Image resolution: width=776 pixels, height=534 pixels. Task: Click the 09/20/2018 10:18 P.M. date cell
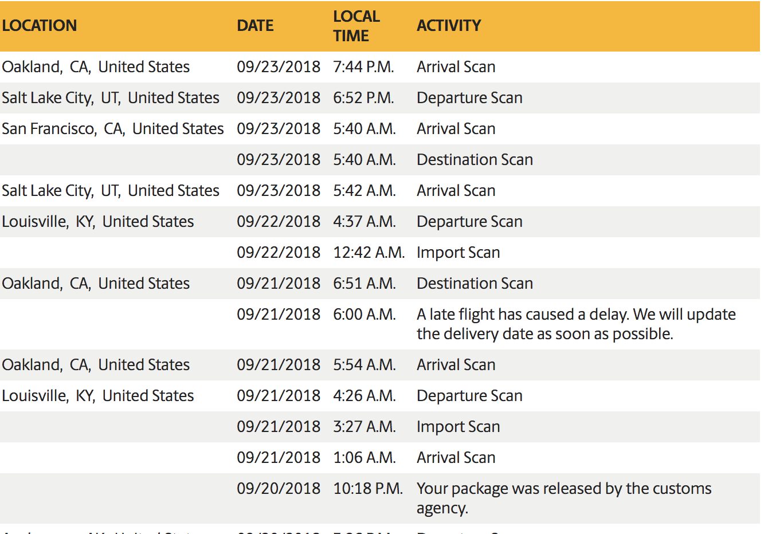(x=279, y=489)
